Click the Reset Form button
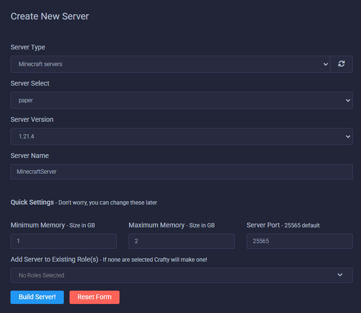Viewport: 361px width, 313px height. 94,297
